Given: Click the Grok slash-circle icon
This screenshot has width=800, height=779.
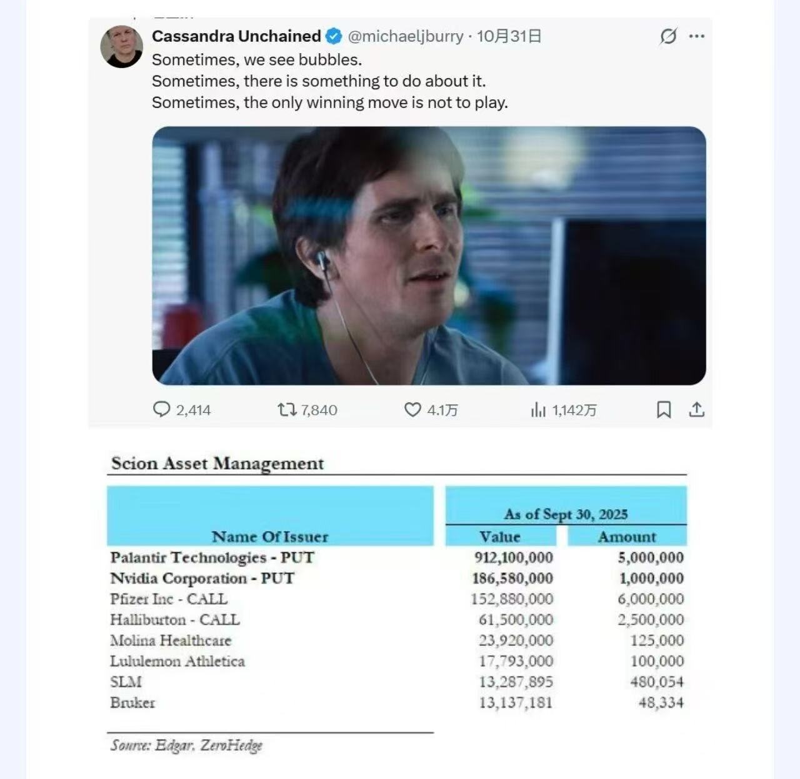Looking at the screenshot, I should point(668,36).
